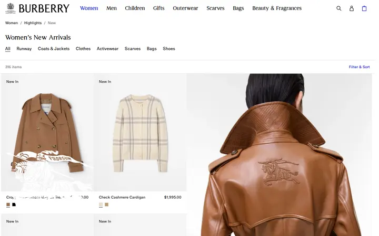Select the All category tab
Screen dimensions: 379x236
click(x=8, y=49)
